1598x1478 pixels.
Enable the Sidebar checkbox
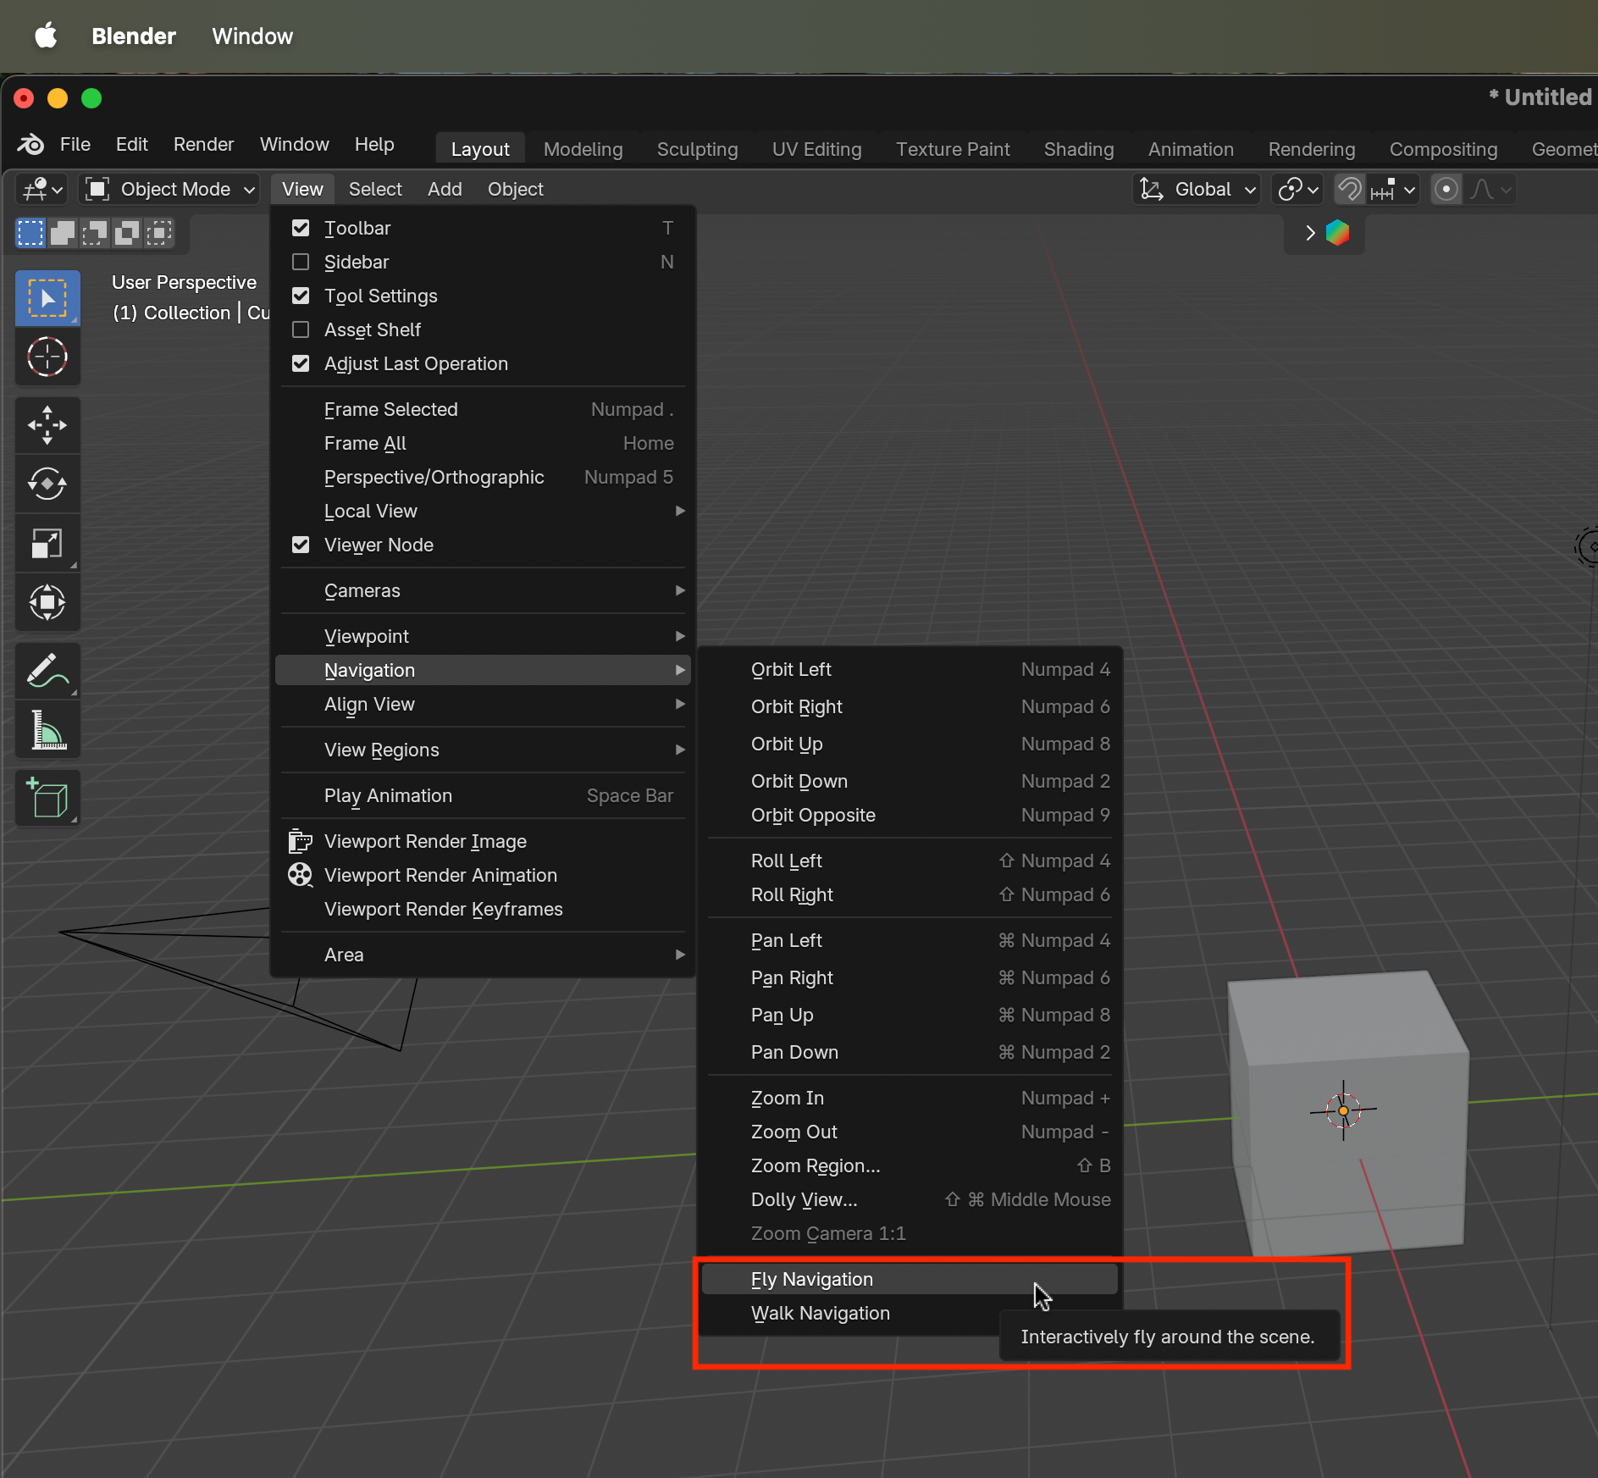301,262
